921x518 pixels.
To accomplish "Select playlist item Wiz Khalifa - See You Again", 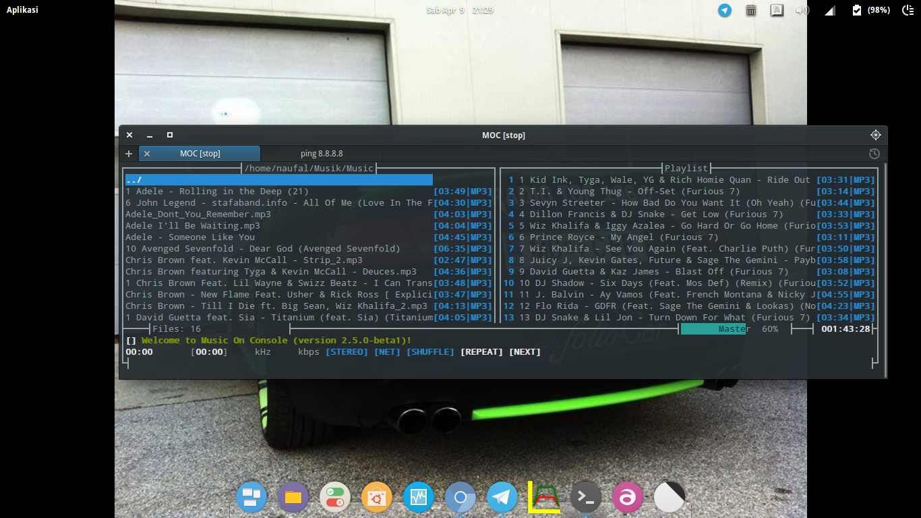I will 688,249.
